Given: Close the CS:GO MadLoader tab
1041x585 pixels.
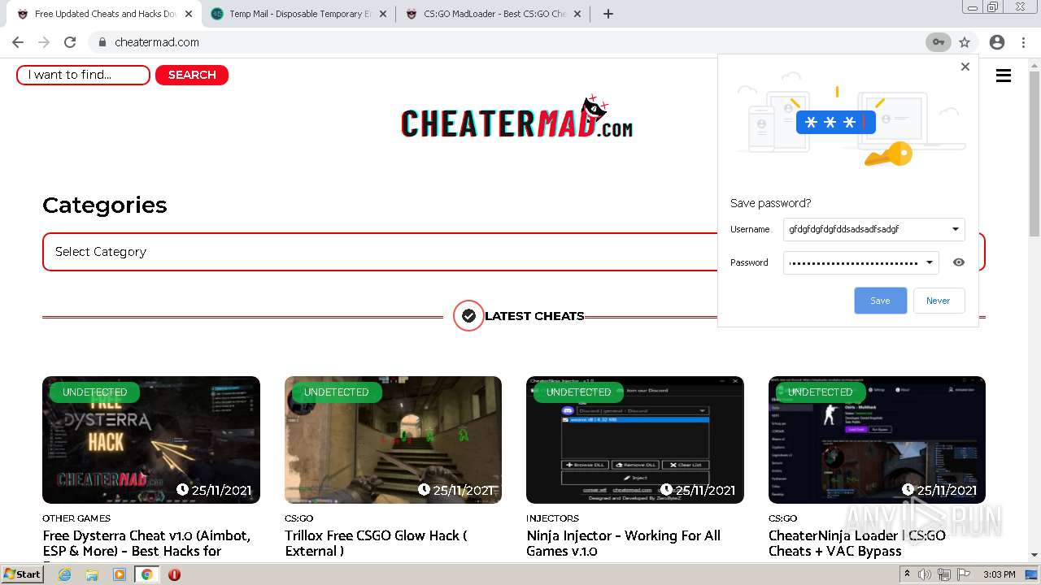Looking at the screenshot, I should pos(577,14).
